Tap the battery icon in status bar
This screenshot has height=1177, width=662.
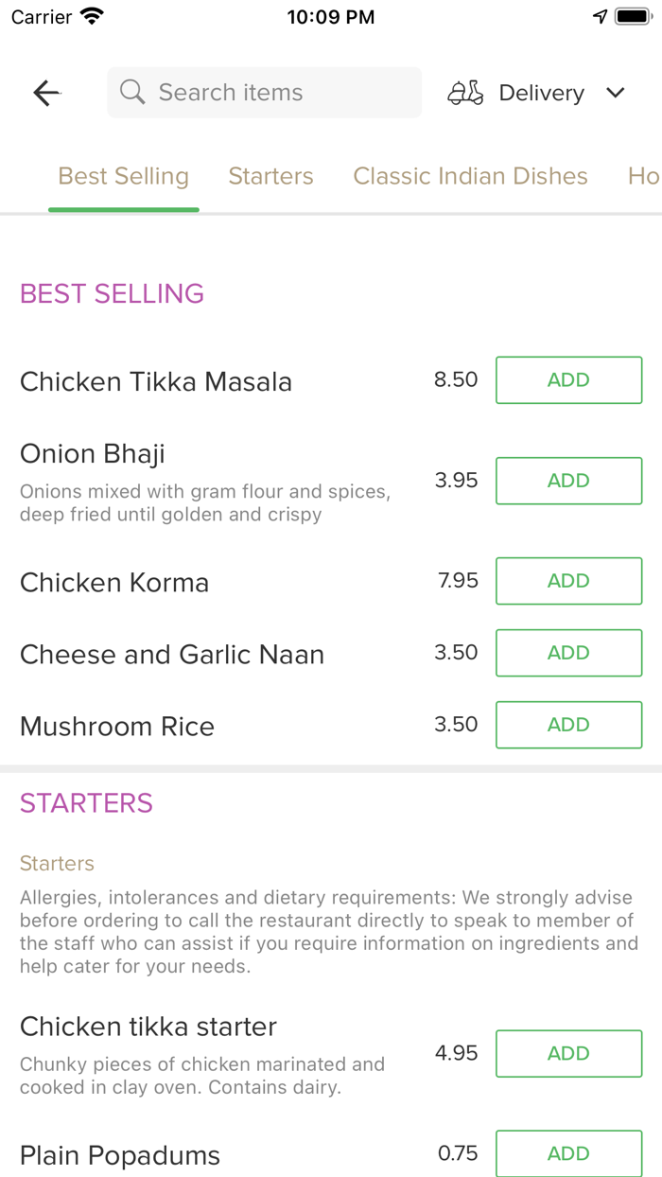click(x=632, y=17)
